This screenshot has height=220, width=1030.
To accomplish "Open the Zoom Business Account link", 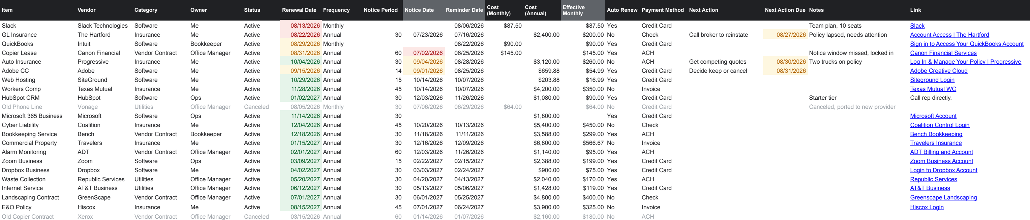I will click(941, 161).
